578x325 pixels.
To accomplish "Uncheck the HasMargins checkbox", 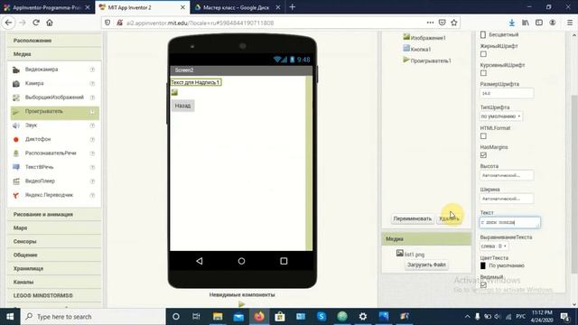I will [x=483, y=155].
